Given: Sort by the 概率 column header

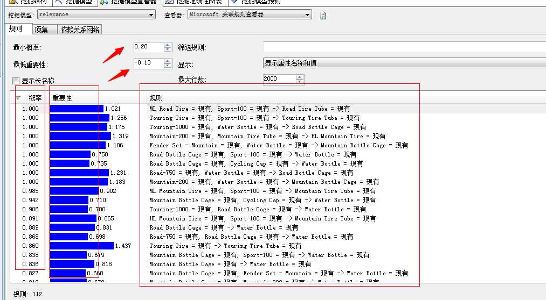Looking at the screenshot, I should [x=35, y=98].
